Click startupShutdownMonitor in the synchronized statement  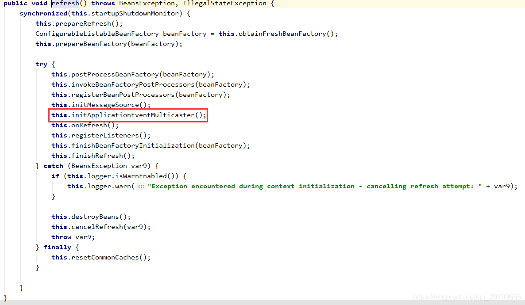pyautogui.click(x=135, y=13)
